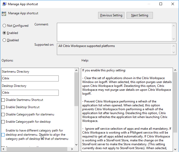The width and height of the screenshot is (179, 152).
Task: Select the Not Configured radio button
Action: (4, 26)
